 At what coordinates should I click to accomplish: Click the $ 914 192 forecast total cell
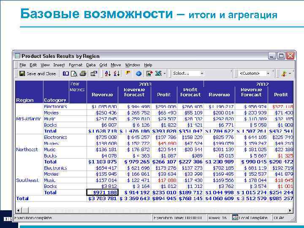[135, 193]
